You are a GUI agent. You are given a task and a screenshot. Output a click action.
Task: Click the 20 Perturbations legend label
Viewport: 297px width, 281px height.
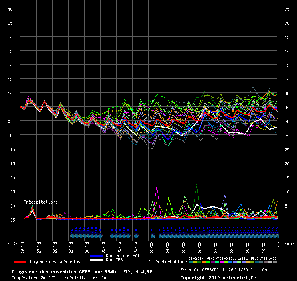point(167,262)
